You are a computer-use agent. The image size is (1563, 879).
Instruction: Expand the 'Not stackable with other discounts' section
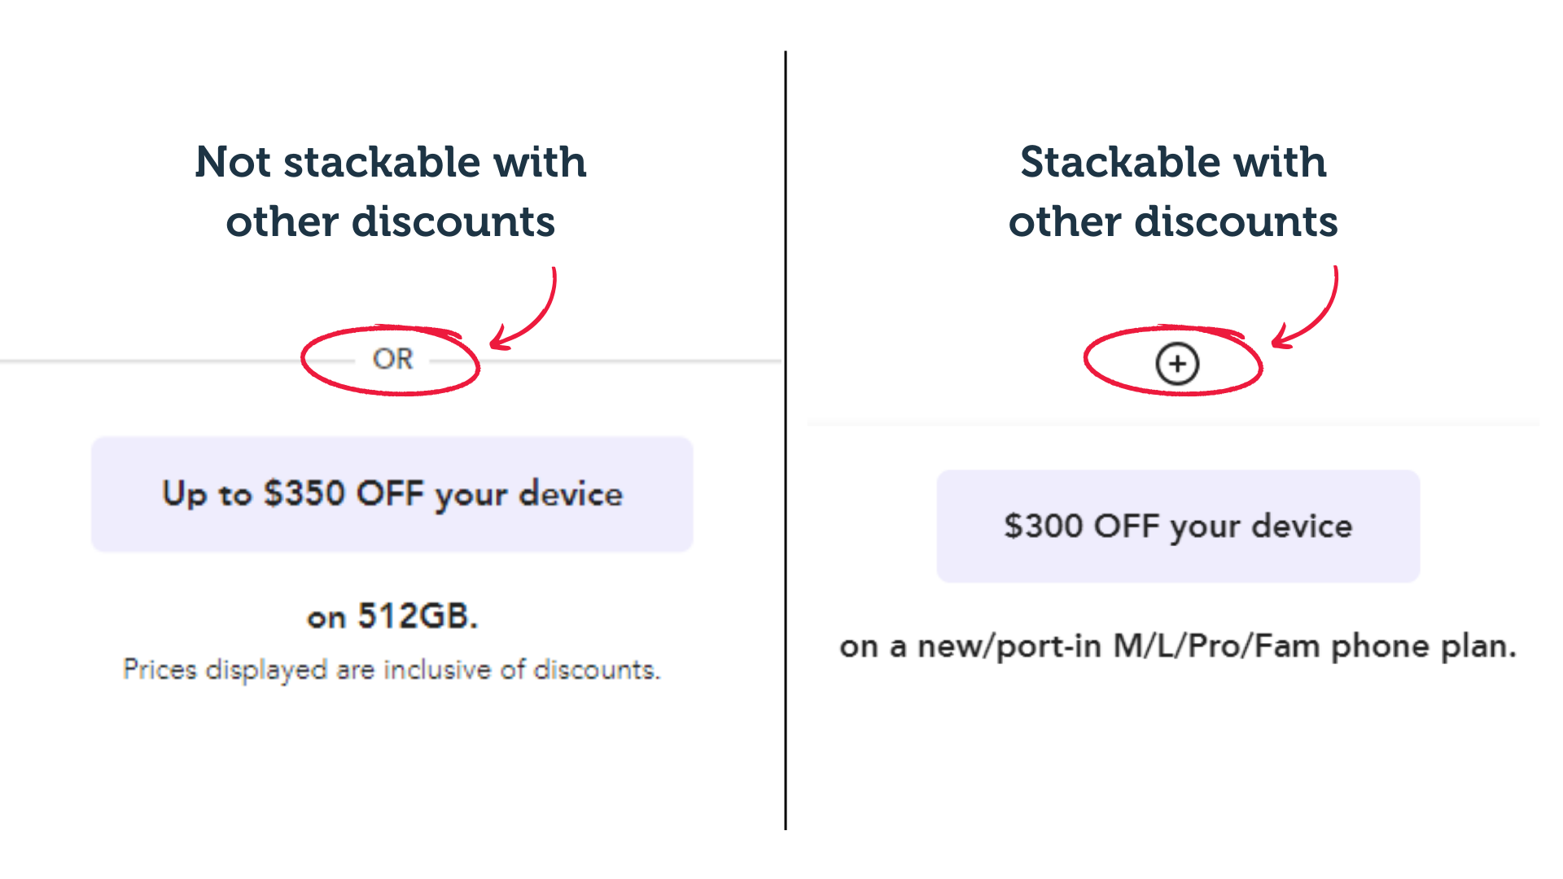coord(391,190)
